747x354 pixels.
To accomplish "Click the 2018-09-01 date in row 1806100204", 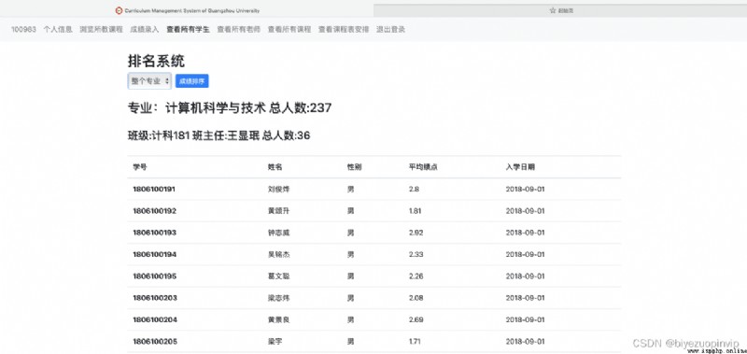I will click(x=525, y=319).
